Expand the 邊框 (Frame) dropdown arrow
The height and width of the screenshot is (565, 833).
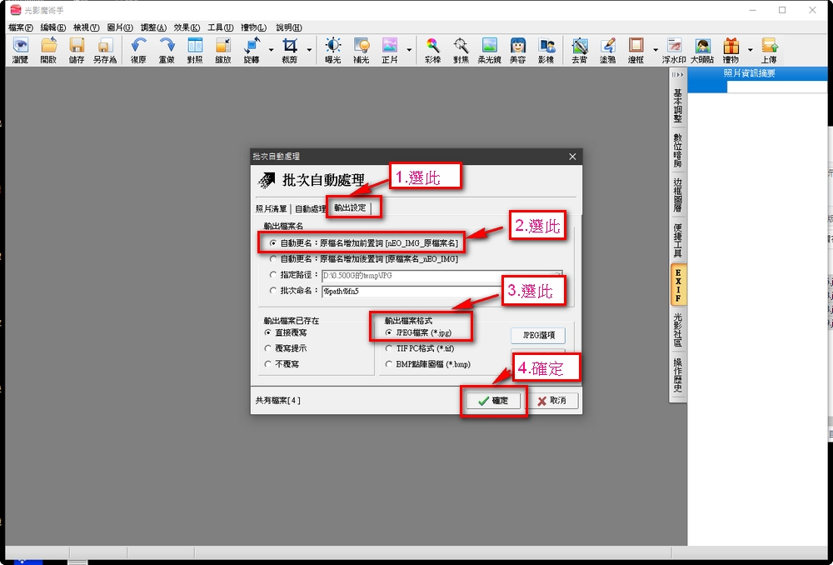click(655, 50)
